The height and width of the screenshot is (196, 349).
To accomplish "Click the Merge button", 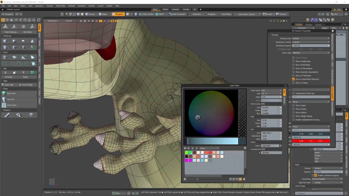I will click(25, 77).
